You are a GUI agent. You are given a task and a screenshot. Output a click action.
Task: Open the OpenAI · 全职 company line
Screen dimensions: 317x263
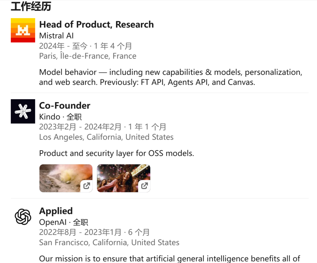[x=63, y=222]
